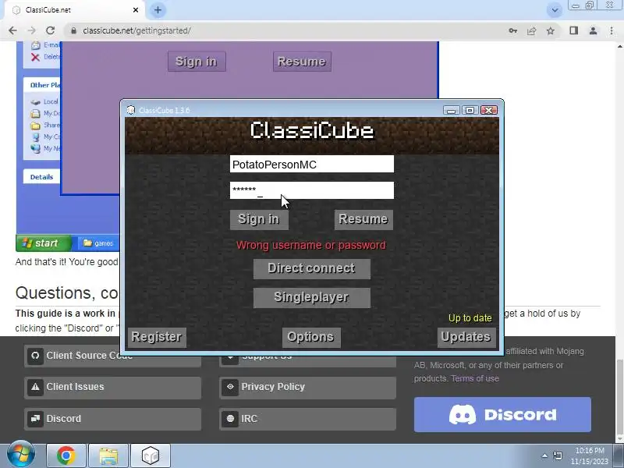Close the ClassiCube.net tab
624x468 pixels.
pyautogui.click(x=136, y=10)
